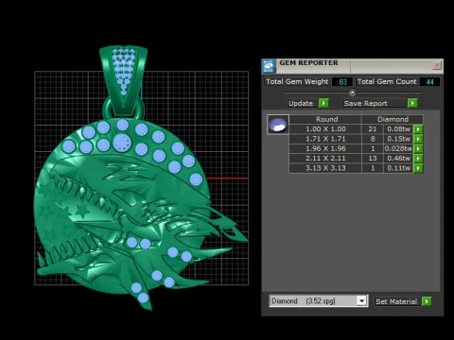Click green arrow for 1.96 X 1.96 row
The width and height of the screenshot is (454, 340).
point(418,148)
